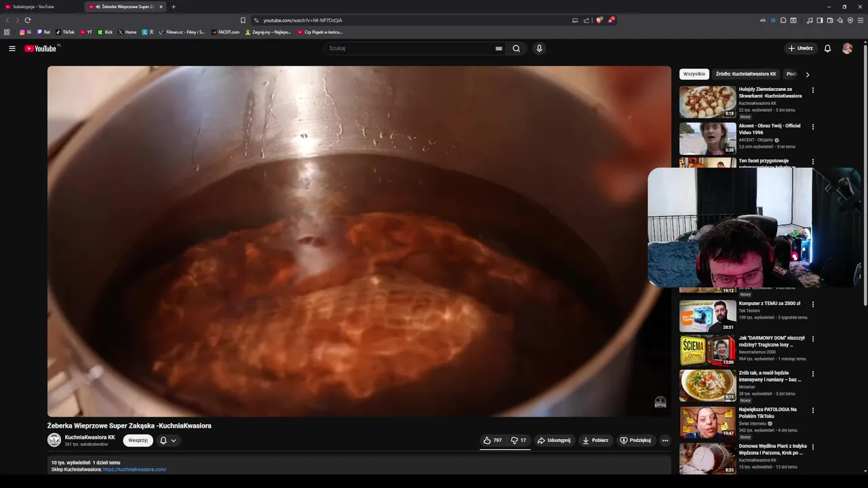Open the IG bookmark

(25, 32)
